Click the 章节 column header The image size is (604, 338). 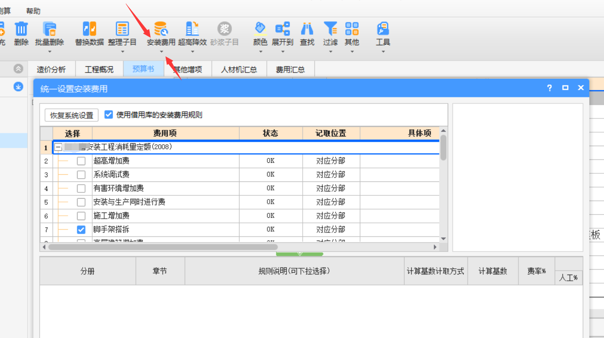click(160, 271)
